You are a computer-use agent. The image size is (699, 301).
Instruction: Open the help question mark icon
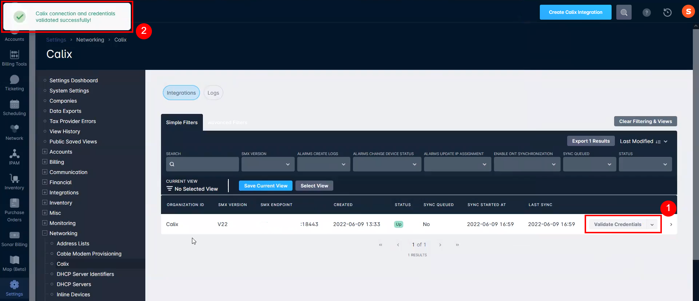646,12
